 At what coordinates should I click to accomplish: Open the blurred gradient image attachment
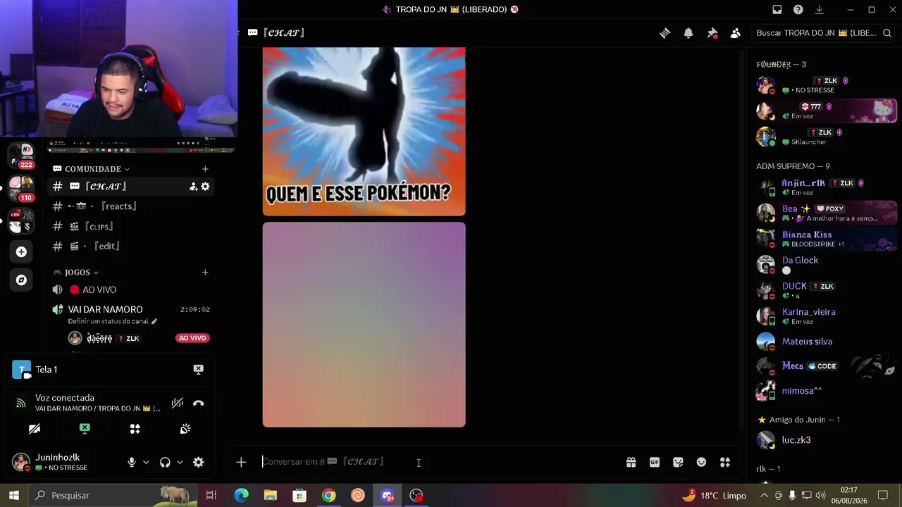[x=364, y=325]
